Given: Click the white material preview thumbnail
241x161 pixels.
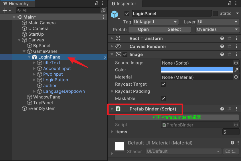Looking at the screenshot, I should pyautogui.click(x=120, y=146).
